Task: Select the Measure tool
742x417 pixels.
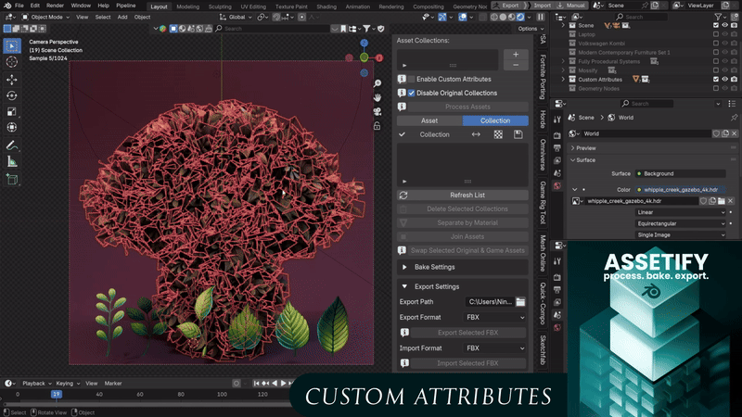Action: tap(12, 161)
